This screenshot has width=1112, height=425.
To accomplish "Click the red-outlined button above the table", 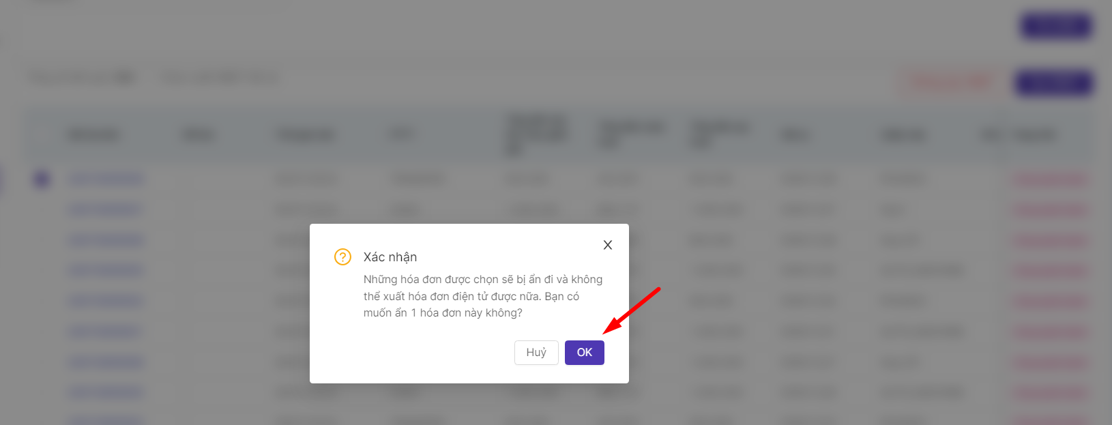I will [x=950, y=83].
